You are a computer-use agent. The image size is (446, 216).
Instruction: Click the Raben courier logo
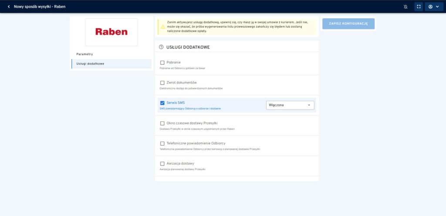pyautogui.click(x=111, y=32)
